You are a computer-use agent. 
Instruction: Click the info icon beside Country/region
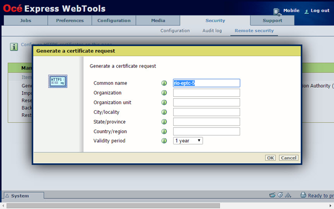coord(164,132)
